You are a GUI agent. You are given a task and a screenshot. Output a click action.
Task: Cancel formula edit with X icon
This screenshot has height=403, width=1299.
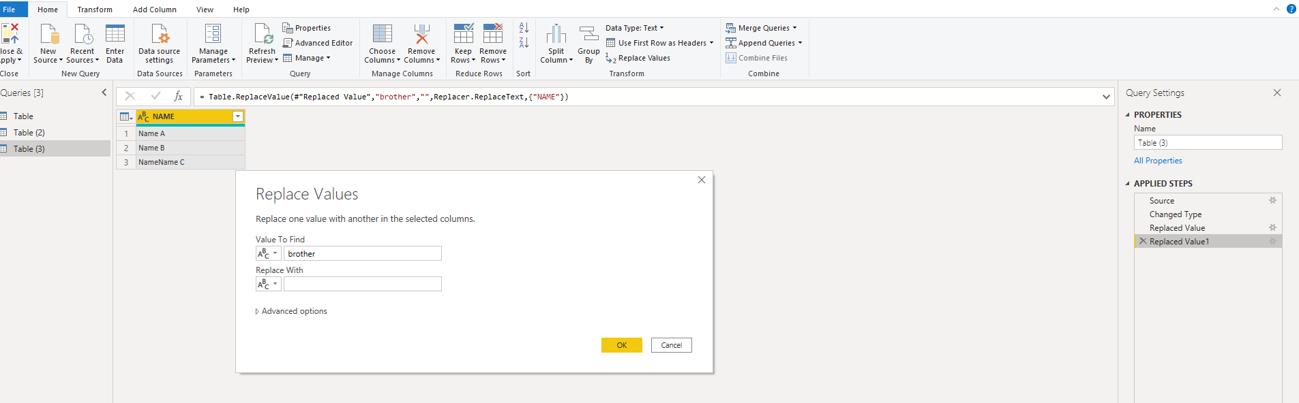[x=130, y=96]
